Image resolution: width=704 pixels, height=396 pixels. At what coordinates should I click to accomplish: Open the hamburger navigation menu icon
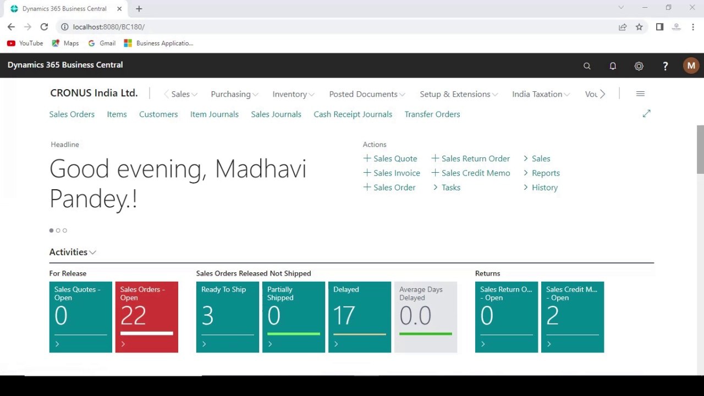click(640, 94)
